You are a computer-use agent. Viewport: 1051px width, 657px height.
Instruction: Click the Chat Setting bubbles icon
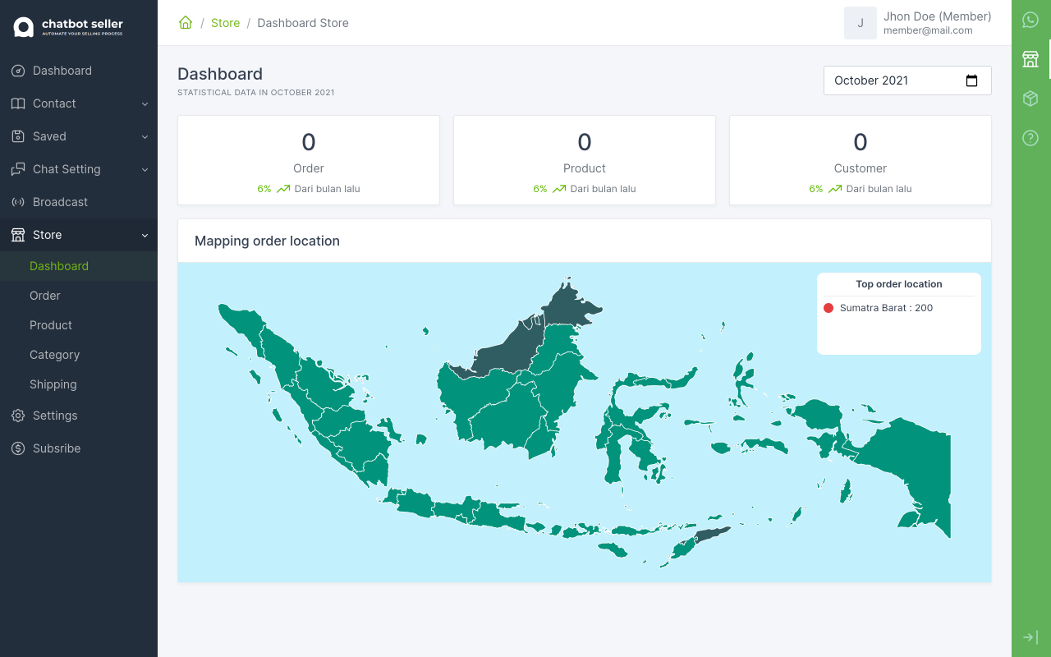[18, 169]
